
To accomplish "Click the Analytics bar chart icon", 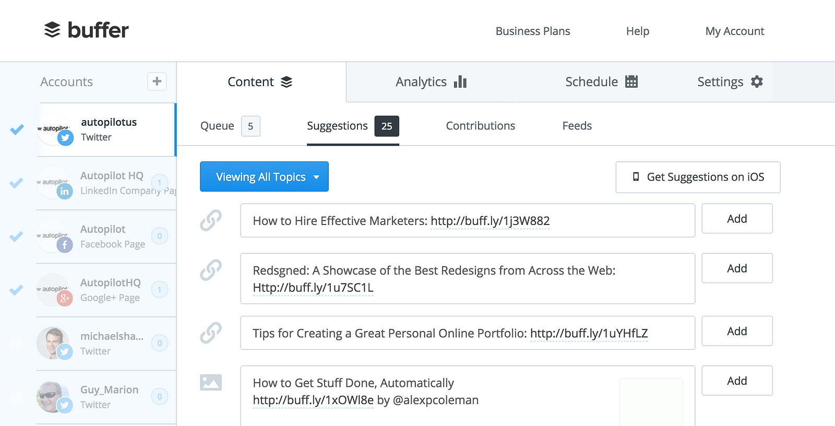I will (x=460, y=81).
